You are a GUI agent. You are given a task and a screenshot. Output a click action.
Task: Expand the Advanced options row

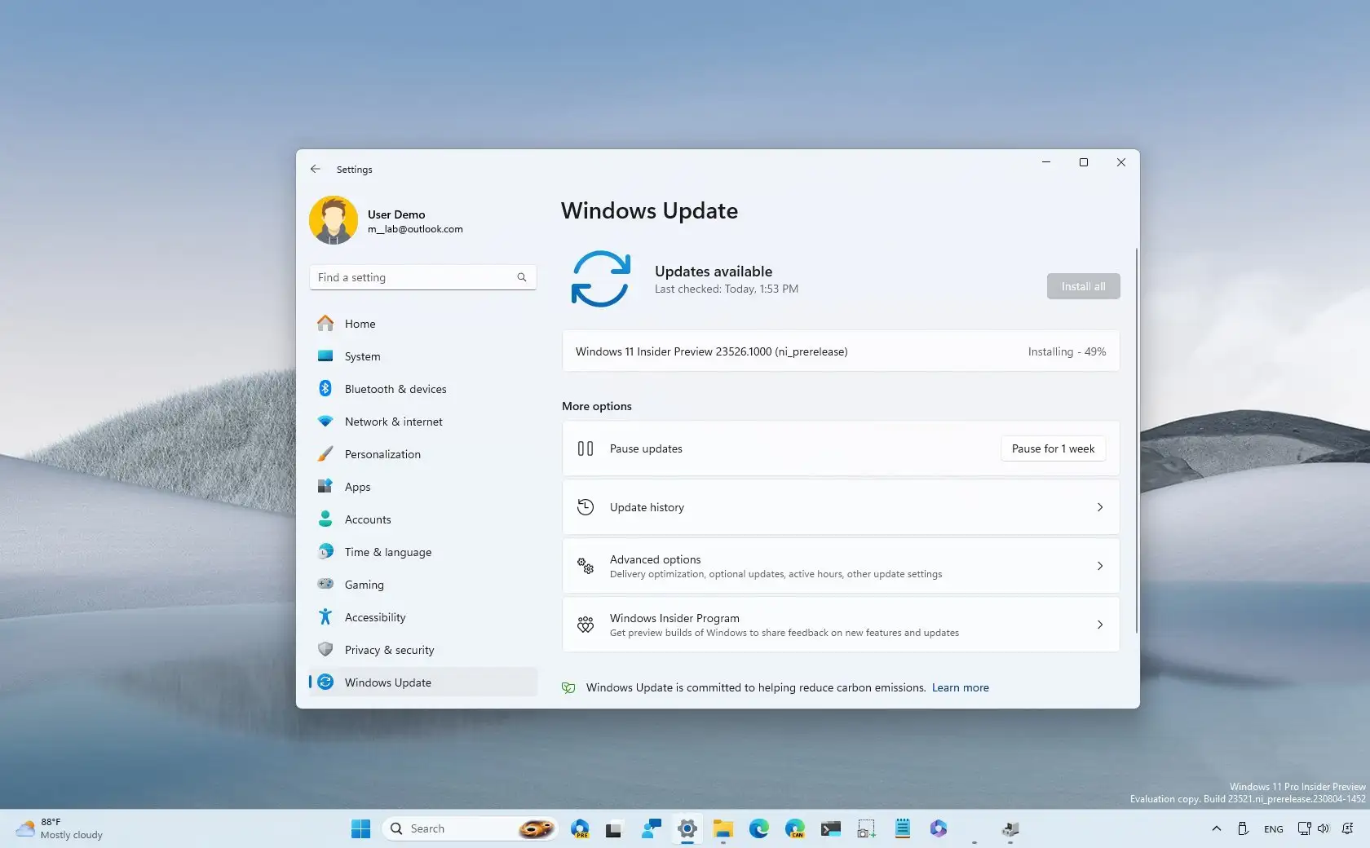840,566
